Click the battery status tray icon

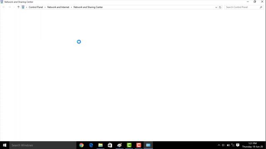[228, 145]
